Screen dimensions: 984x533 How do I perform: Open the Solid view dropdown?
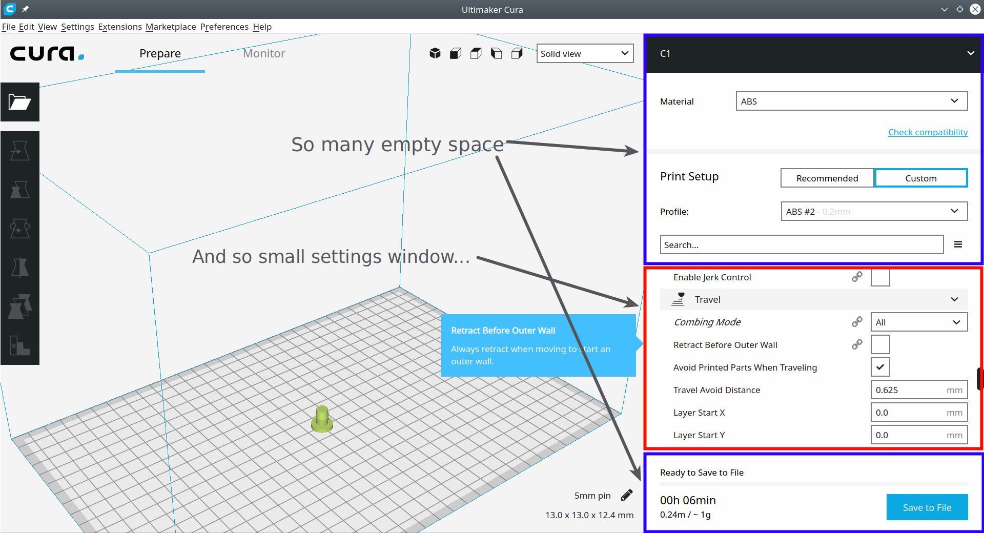[x=585, y=53]
